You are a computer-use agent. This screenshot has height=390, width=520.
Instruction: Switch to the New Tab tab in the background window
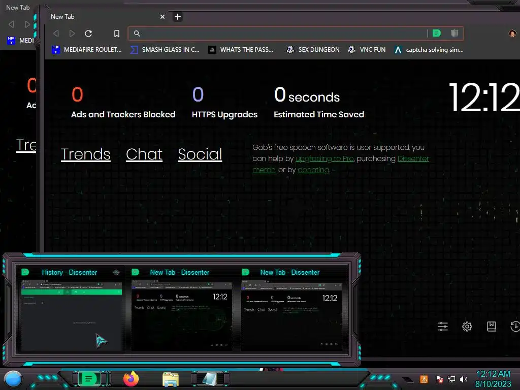tap(18, 7)
